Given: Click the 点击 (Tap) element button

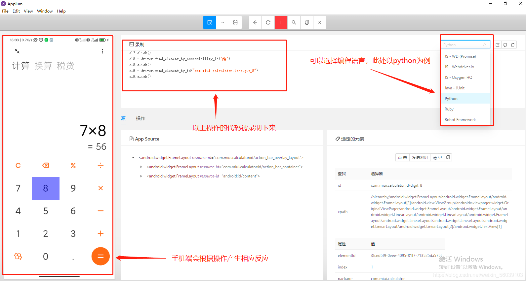Looking at the screenshot, I should [x=402, y=158].
